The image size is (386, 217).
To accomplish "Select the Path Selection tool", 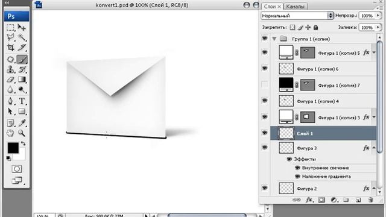I will pos(10,112).
